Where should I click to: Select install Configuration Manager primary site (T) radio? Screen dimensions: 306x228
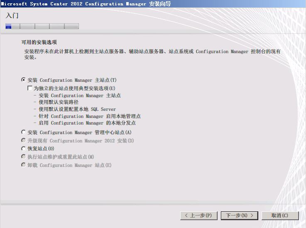click(23, 80)
